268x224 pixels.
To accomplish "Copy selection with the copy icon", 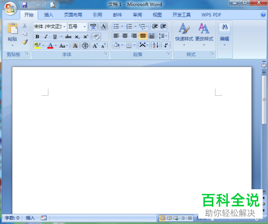I will 25,34.
